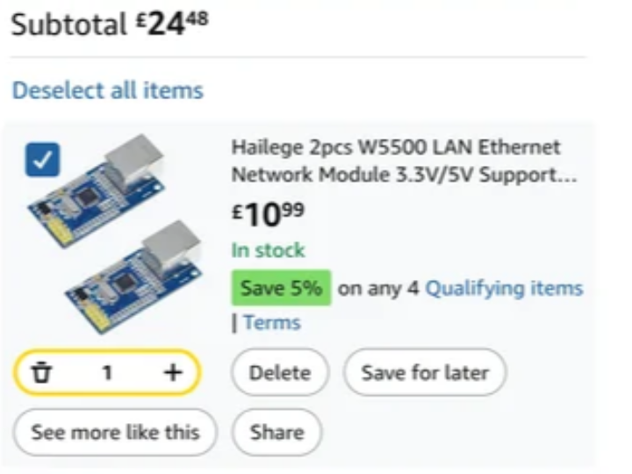View promotion Terms link

coord(272,322)
